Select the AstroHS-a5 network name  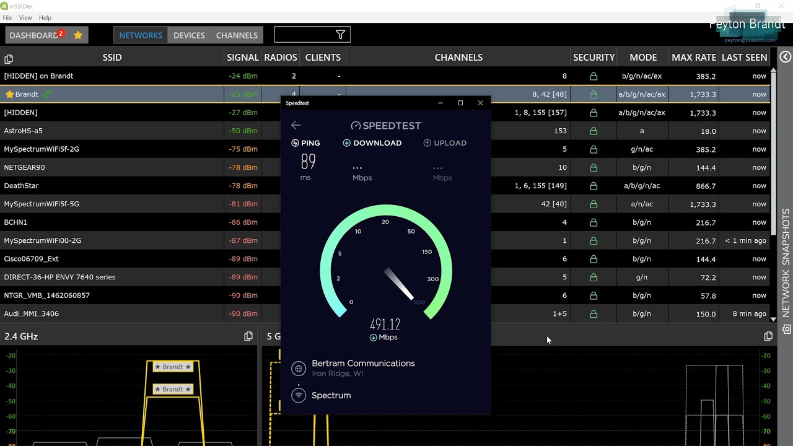pos(23,131)
